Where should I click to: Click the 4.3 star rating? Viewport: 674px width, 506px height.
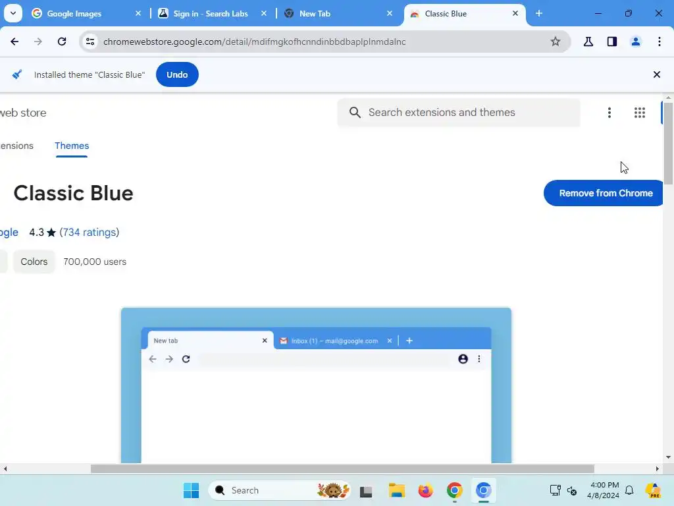pyautogui.click(x=43, y=233)
